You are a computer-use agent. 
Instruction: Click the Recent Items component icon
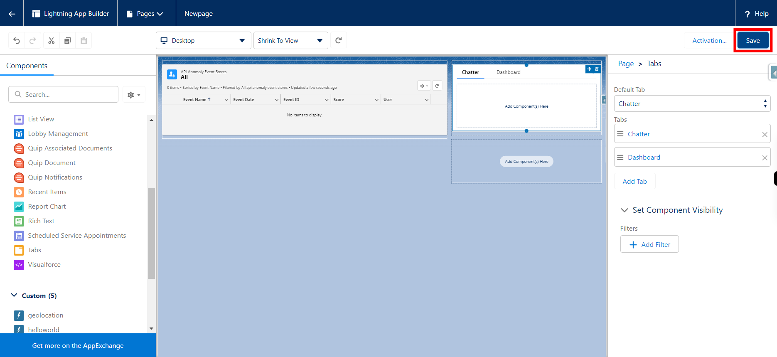[19, 192]
